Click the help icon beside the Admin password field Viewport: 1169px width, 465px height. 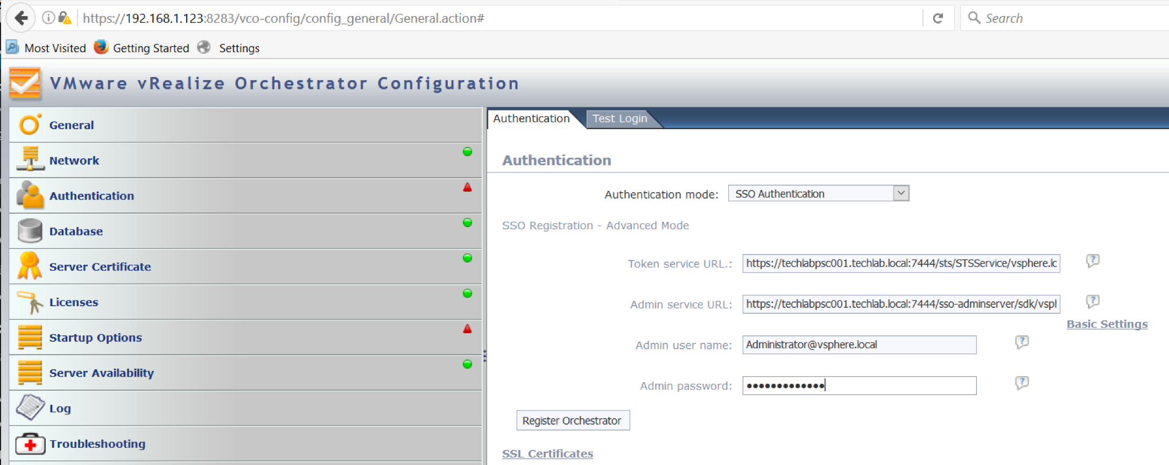click(x=1022, y=383)
